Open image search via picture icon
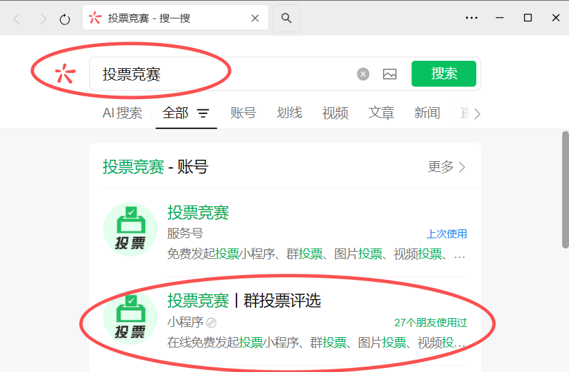Image resolution: width=569 pixels, height=372 pixels. tap(390, 74)
